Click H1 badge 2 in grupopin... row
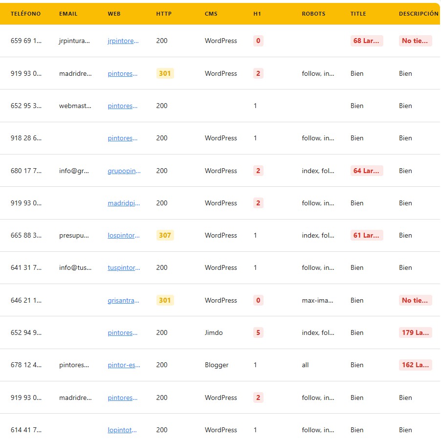441x442 pixels. click(x=258, y=171)
